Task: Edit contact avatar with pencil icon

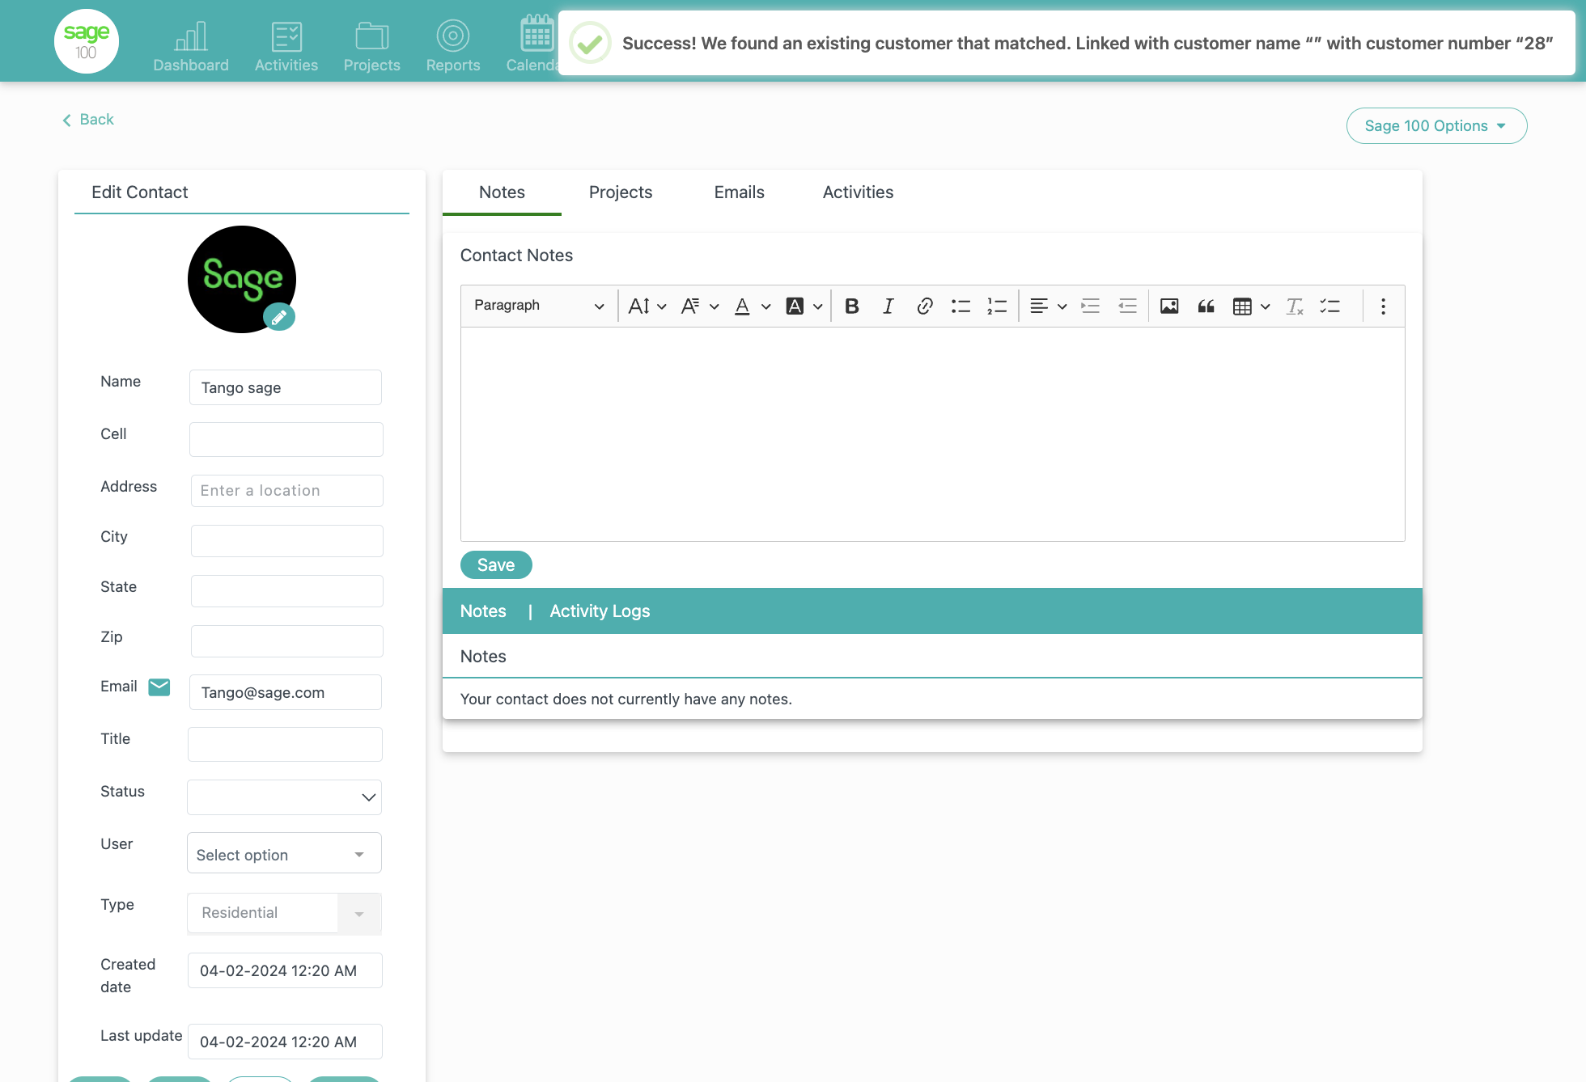Action: 279,317
